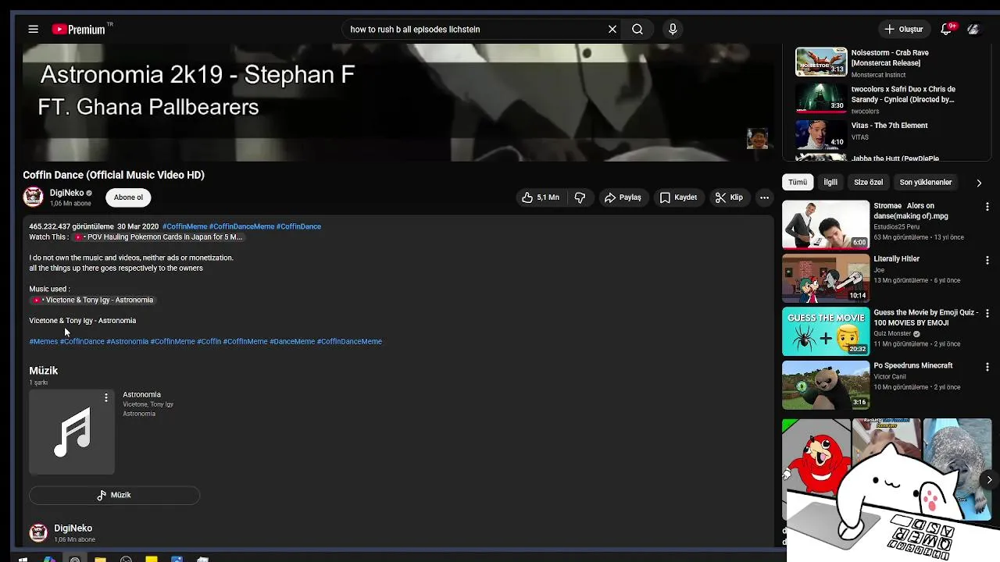Open the #Astronomia hashtag
Screen dimensions: 1000x562
coord(127,341)
